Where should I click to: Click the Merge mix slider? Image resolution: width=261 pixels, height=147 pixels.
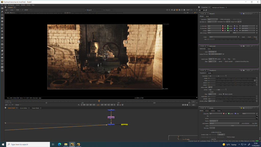coord(234,39)
